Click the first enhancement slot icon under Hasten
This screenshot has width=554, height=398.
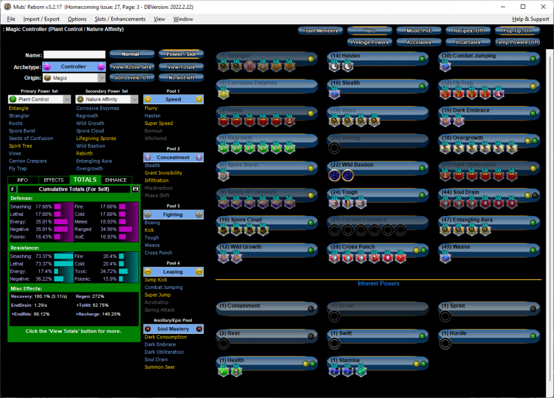pos(334,66)
